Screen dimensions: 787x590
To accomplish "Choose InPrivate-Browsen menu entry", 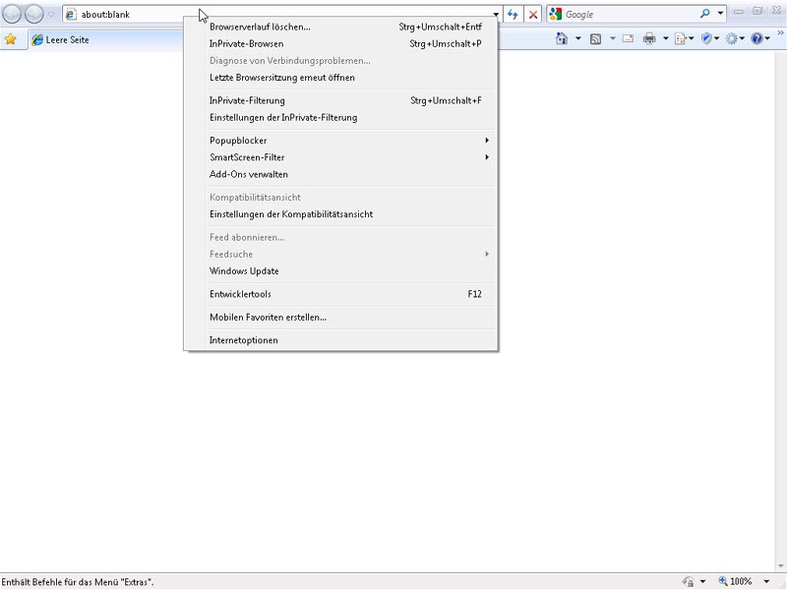I will [x=246, y=43].
